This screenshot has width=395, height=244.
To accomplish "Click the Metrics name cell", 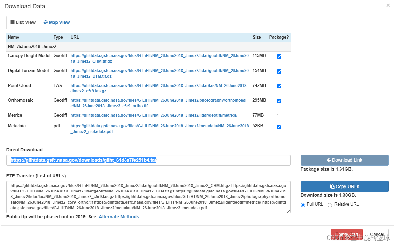I will click(x=15, y=115).
